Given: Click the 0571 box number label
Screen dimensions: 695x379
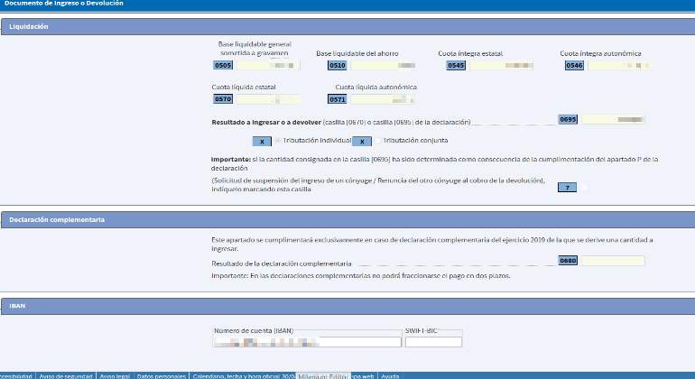Looking at the screenshot, I should click(338, 99).
